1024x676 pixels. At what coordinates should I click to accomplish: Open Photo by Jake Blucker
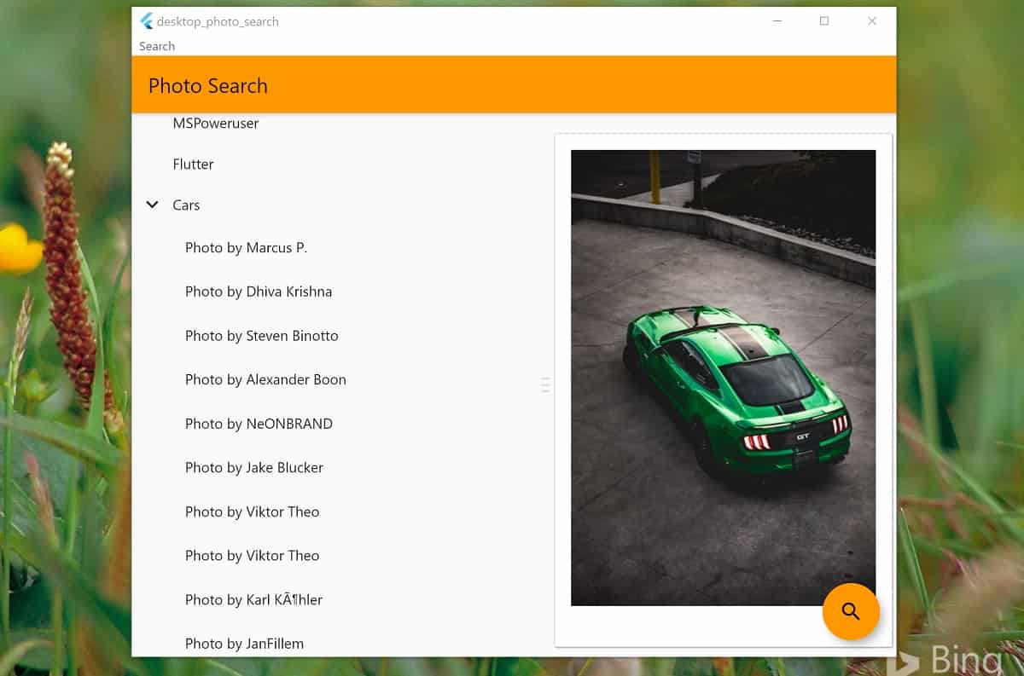(254, 467)
